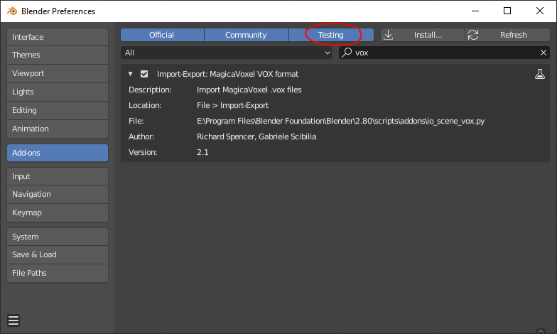Select the Add-ons section
This screenshot has width=557, height=334.
[x=58, y=153]
